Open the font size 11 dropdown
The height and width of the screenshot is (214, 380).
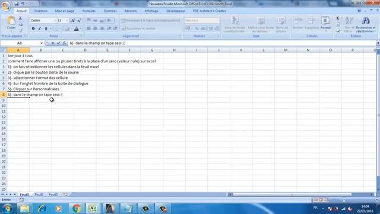point(67,21)
